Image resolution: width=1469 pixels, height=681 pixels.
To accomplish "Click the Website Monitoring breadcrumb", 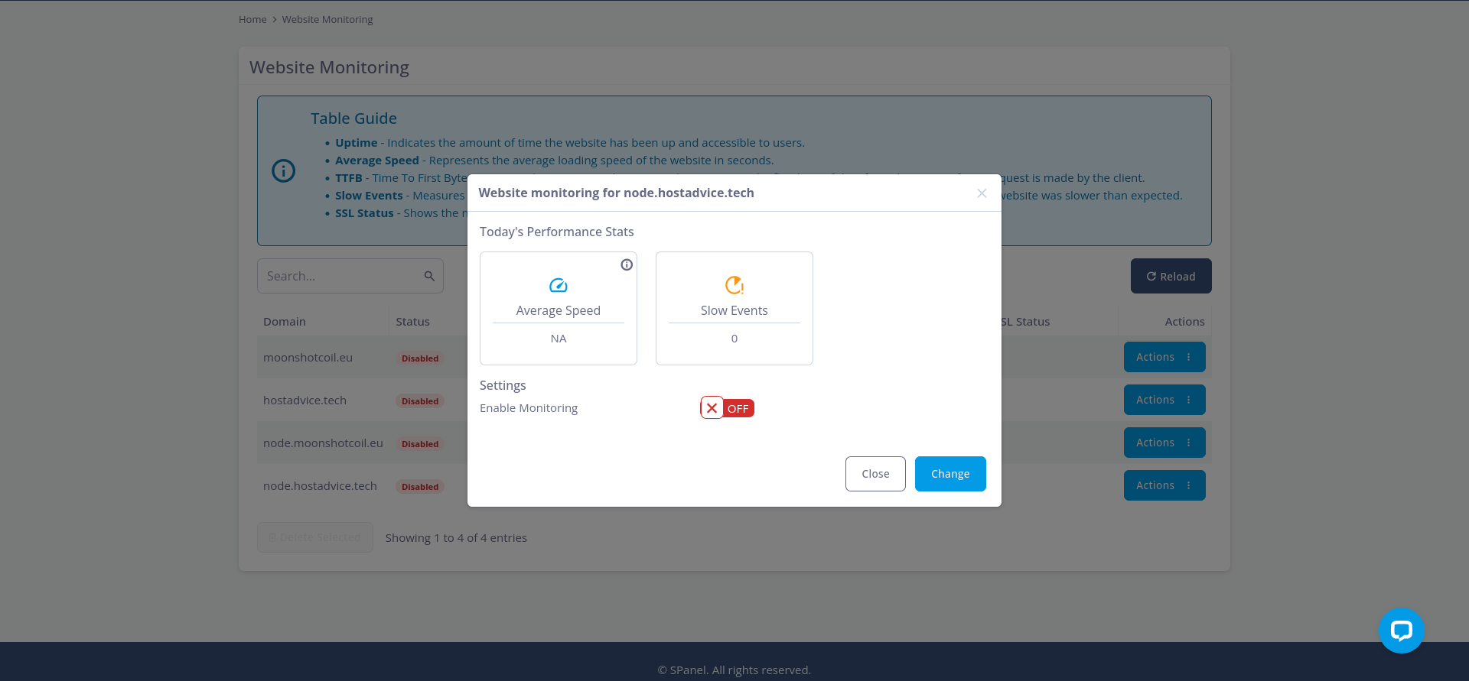I will tap(327, 19).
